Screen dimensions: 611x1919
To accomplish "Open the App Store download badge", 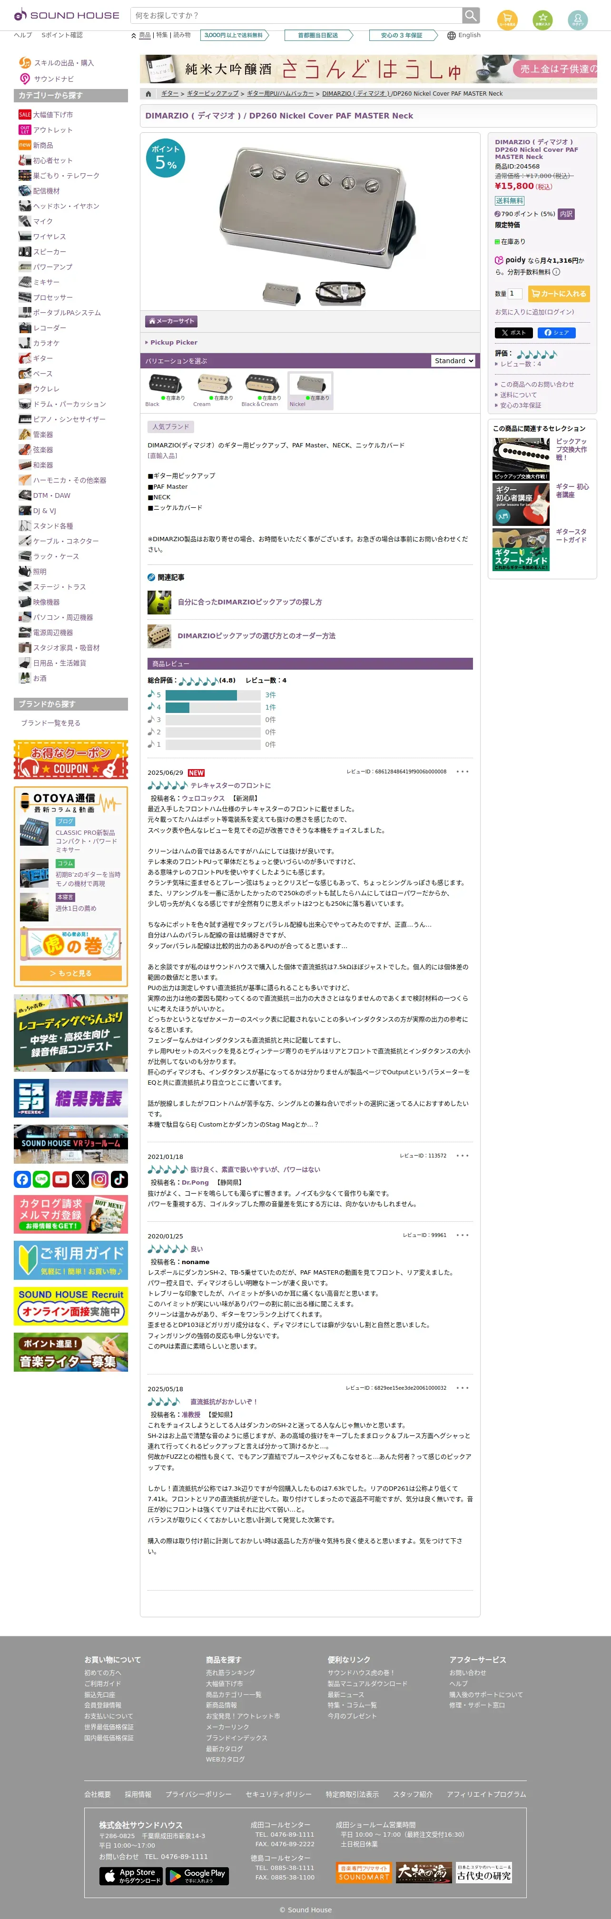I will pyautogui.click(x=131, y=1876).
